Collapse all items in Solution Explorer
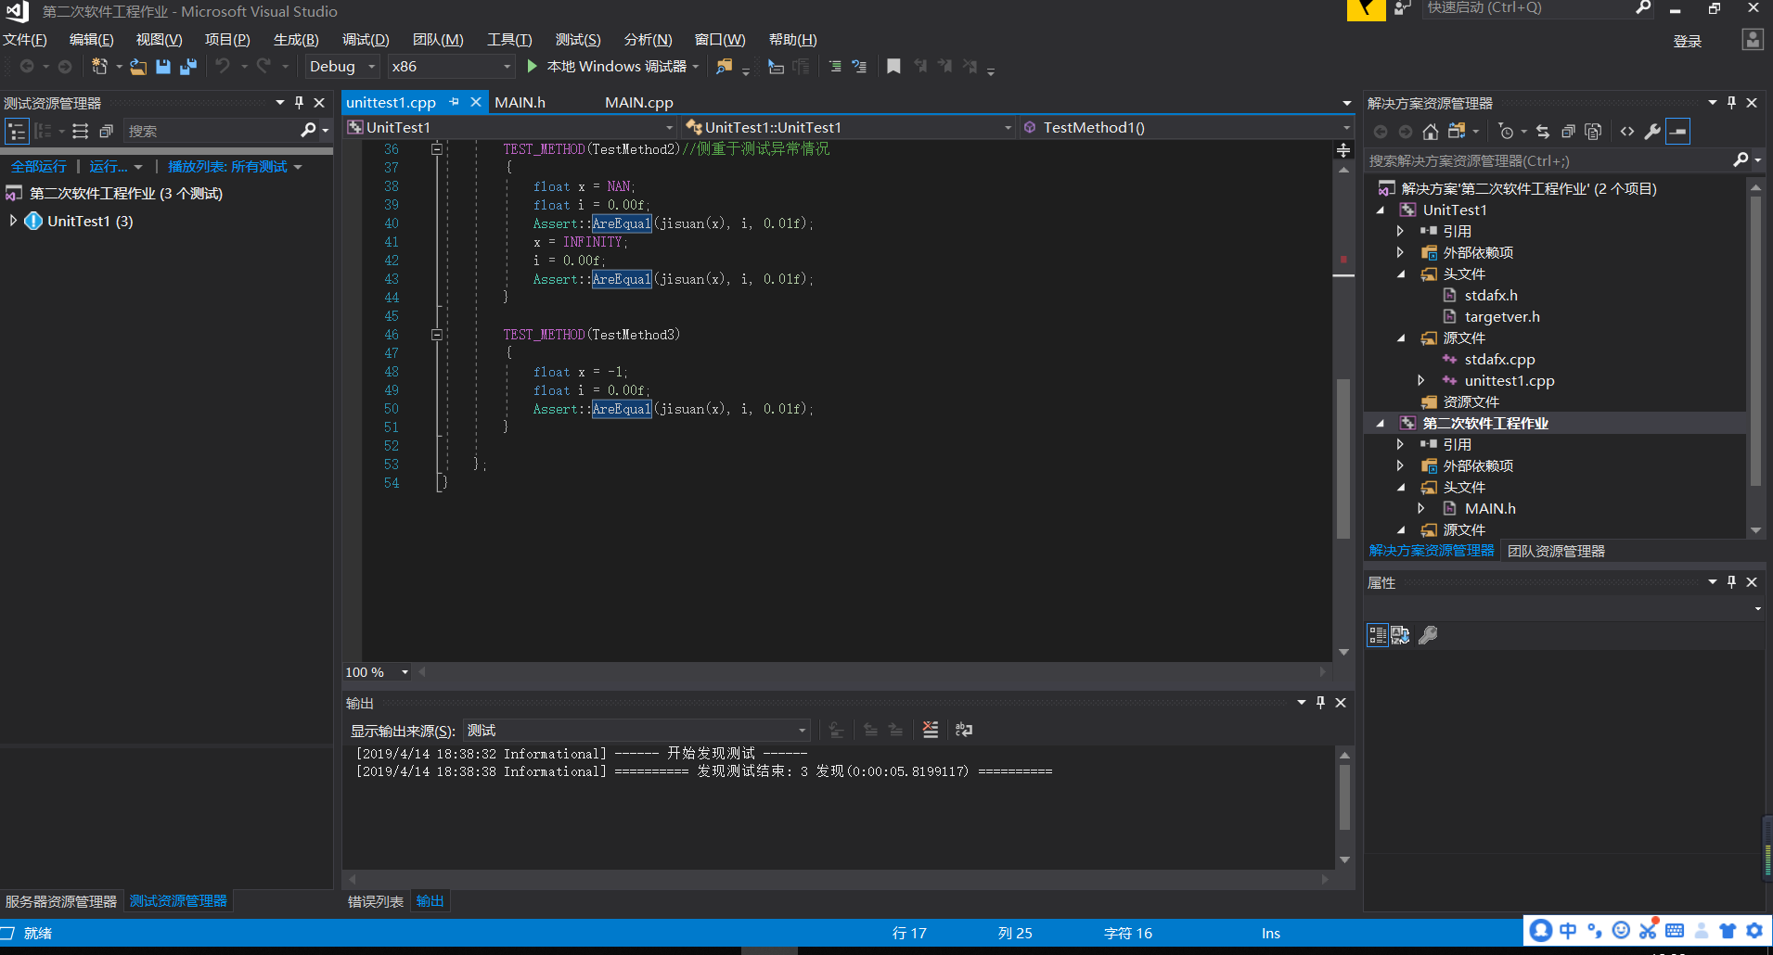1773x955 pixels. pyautogui.click(x=1568, y=132)
